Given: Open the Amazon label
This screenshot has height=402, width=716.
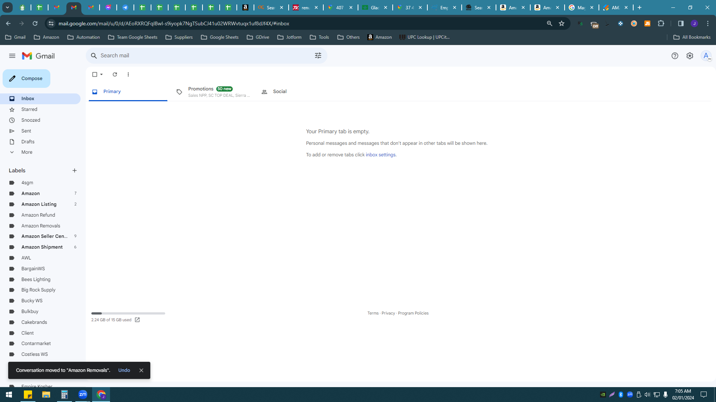Looking at the screenshot, I should [x=40, y=194].
